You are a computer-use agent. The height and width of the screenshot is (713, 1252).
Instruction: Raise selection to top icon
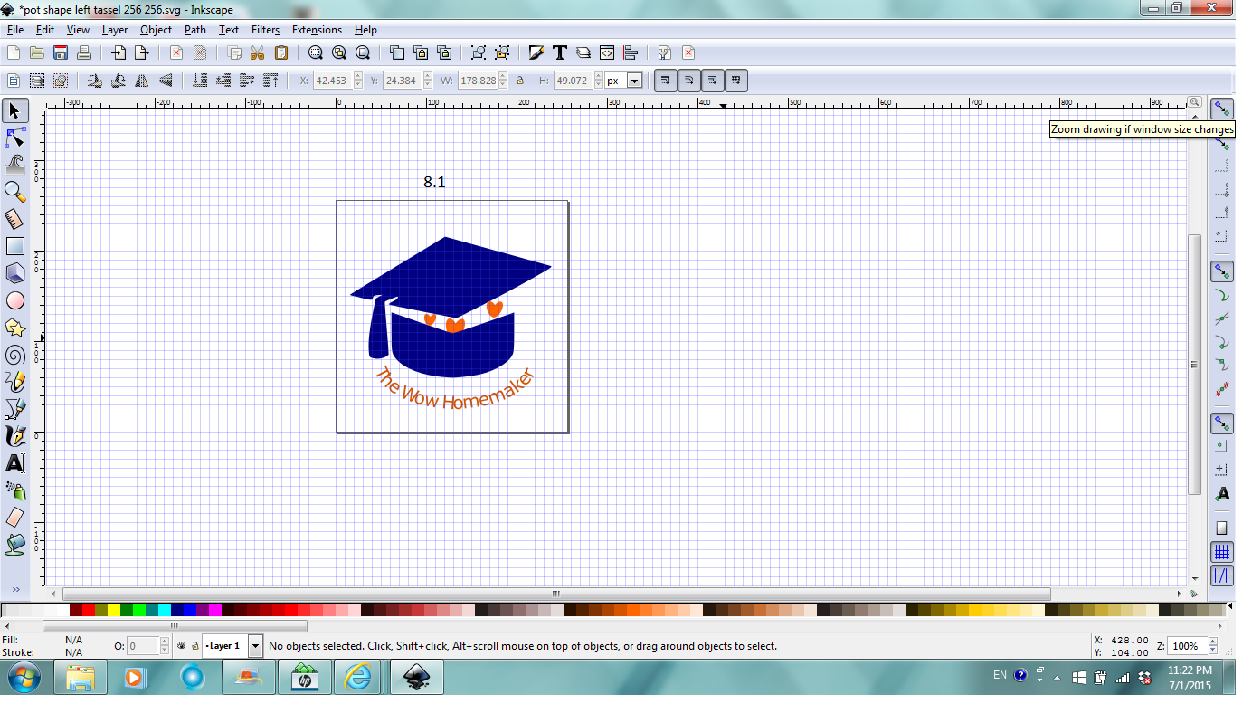tap(270, 81)
